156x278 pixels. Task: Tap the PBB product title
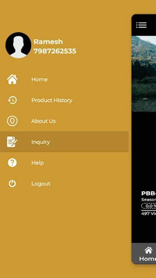149,193
